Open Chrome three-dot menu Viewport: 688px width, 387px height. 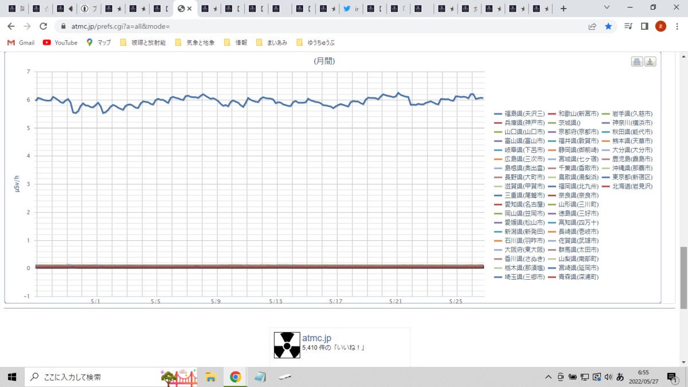(677, 26)
